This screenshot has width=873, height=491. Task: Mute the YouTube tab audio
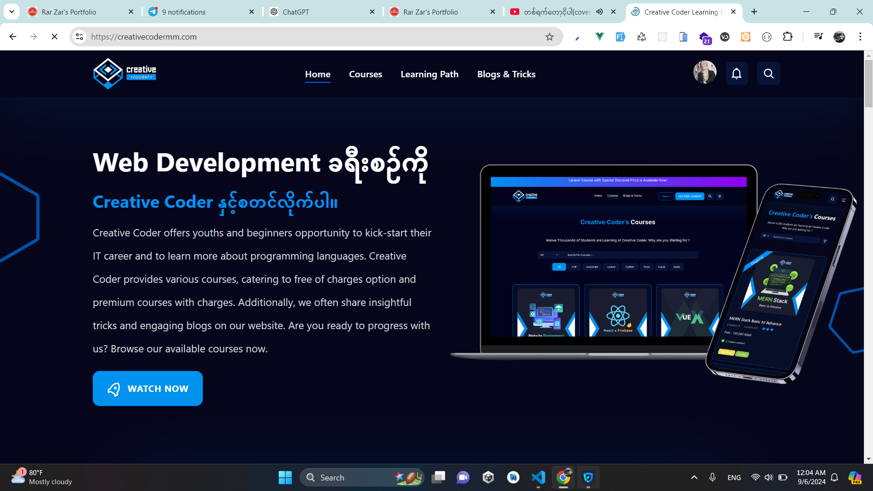pyautogui.click(x=600, y=12)
